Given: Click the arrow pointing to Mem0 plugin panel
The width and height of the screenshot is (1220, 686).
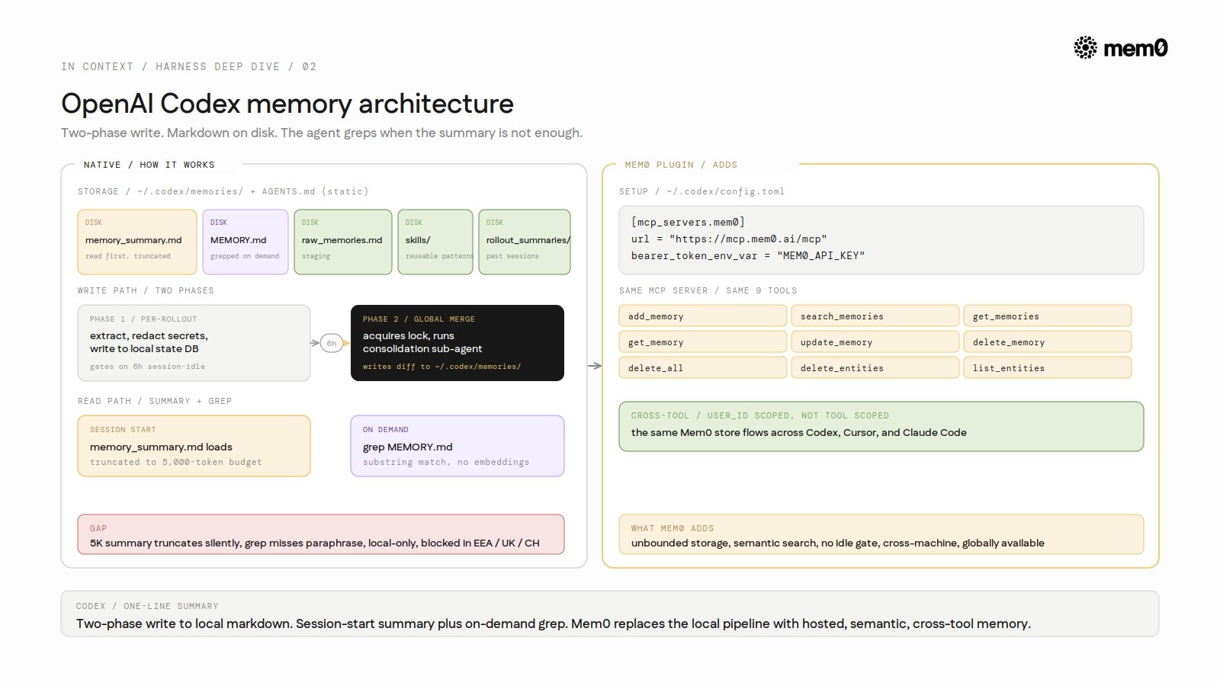Looking at the screenshot, I should tap(595, 366).
